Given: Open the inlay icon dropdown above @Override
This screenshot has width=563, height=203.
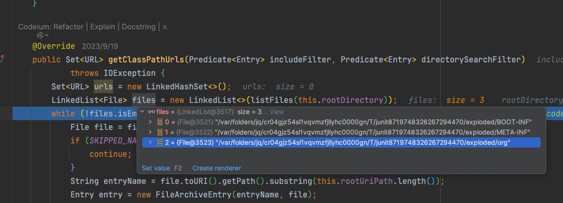Looking at the screenshot, I should 43,36.
